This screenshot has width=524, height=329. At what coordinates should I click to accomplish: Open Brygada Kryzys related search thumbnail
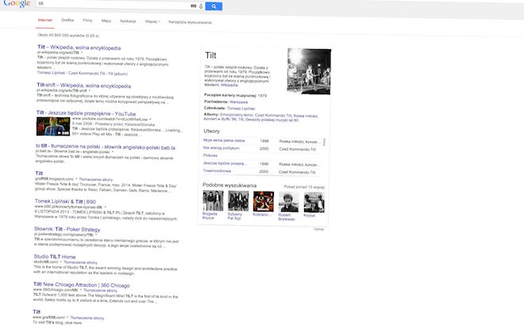pyautogui.click(x=213, y=201)
